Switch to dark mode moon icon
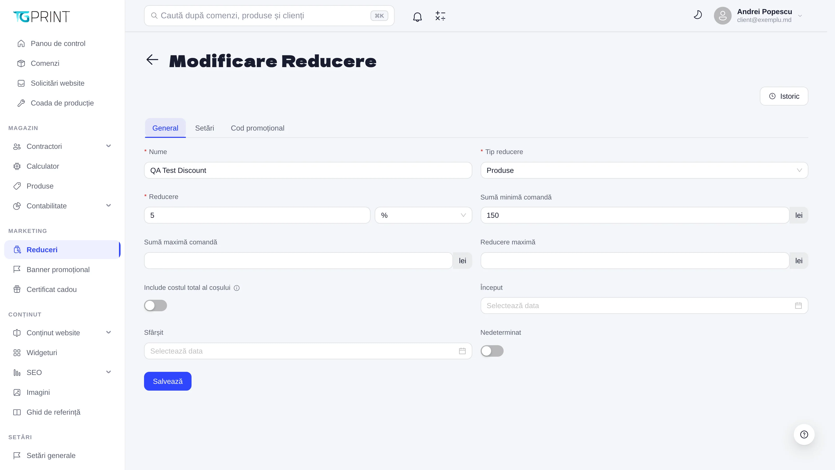Viewport: 835px width, 470px height. (x=697, y=15)
